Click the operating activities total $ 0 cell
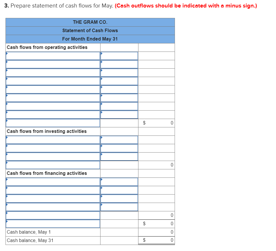This screenshot has width=276, height=251. (x=156, y=123)
